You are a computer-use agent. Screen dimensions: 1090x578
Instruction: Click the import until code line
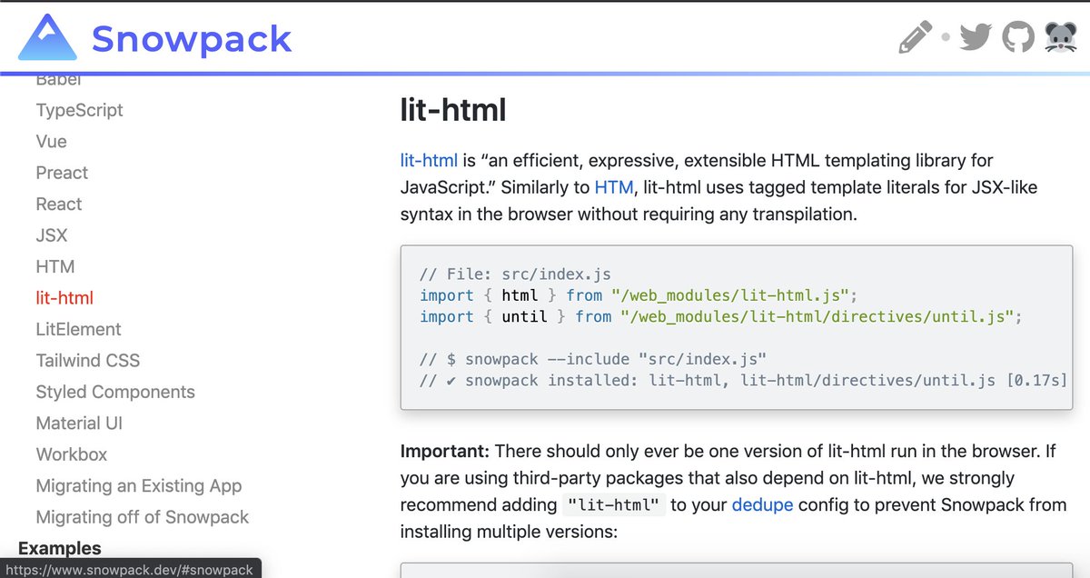(x=721, y=316)
